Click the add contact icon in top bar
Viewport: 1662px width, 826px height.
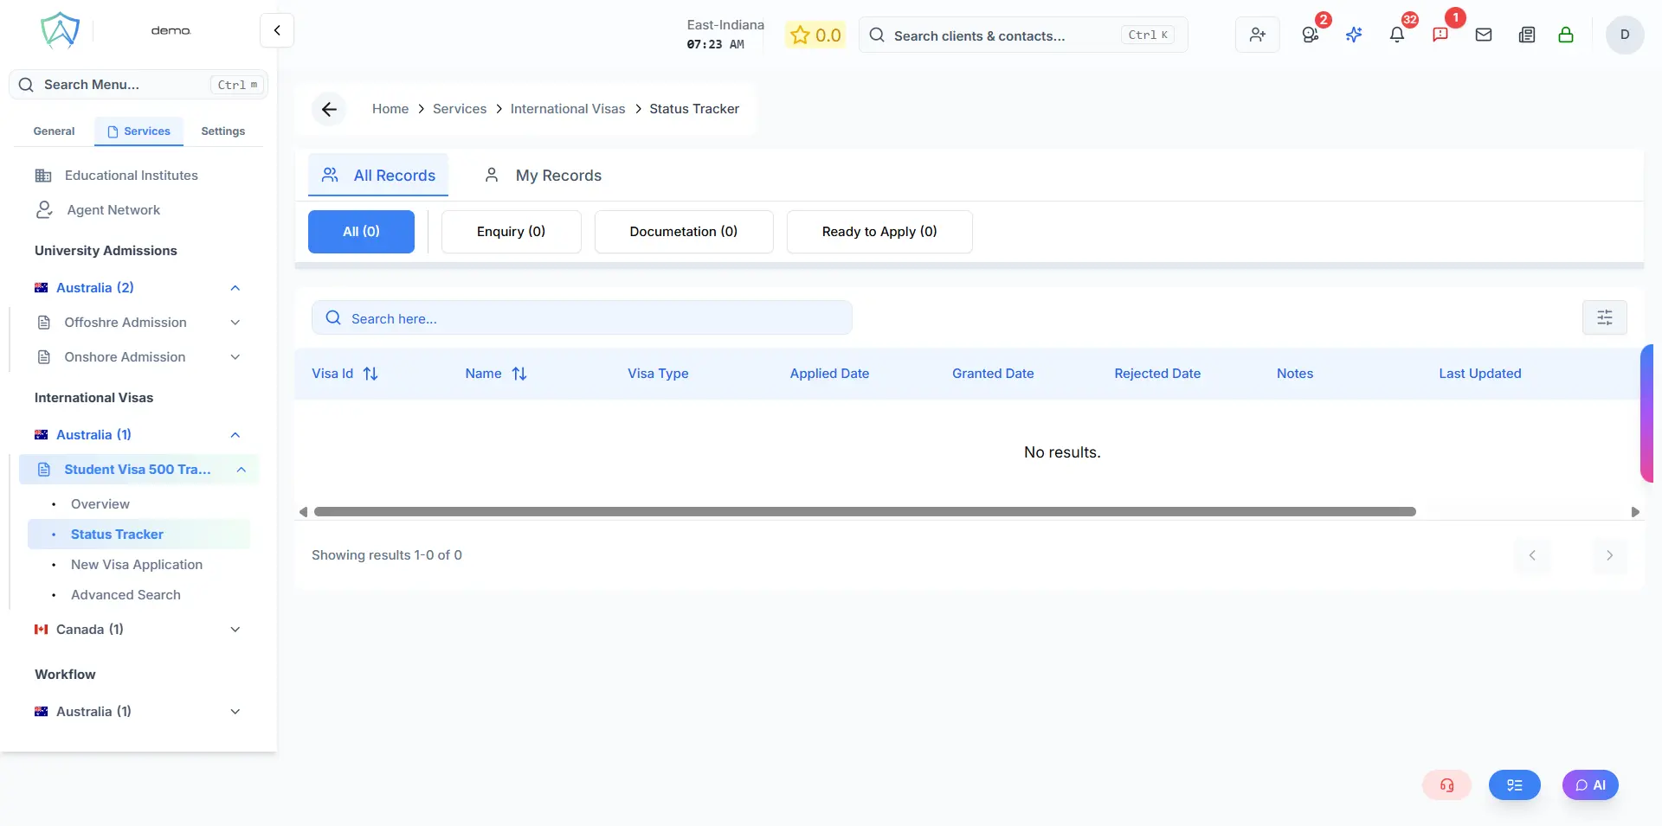click(1257, 35)
